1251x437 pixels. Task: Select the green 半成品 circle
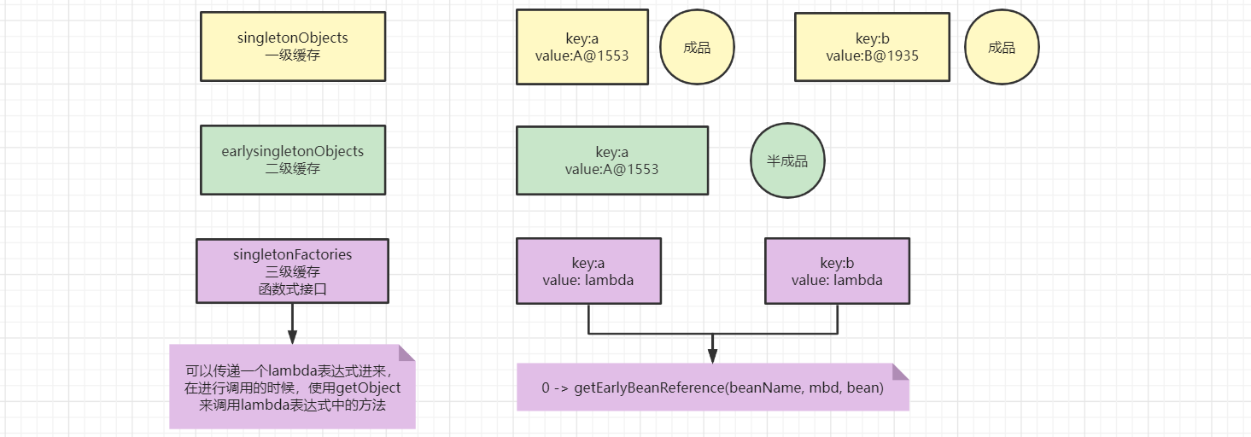click(x=787, y=160)
